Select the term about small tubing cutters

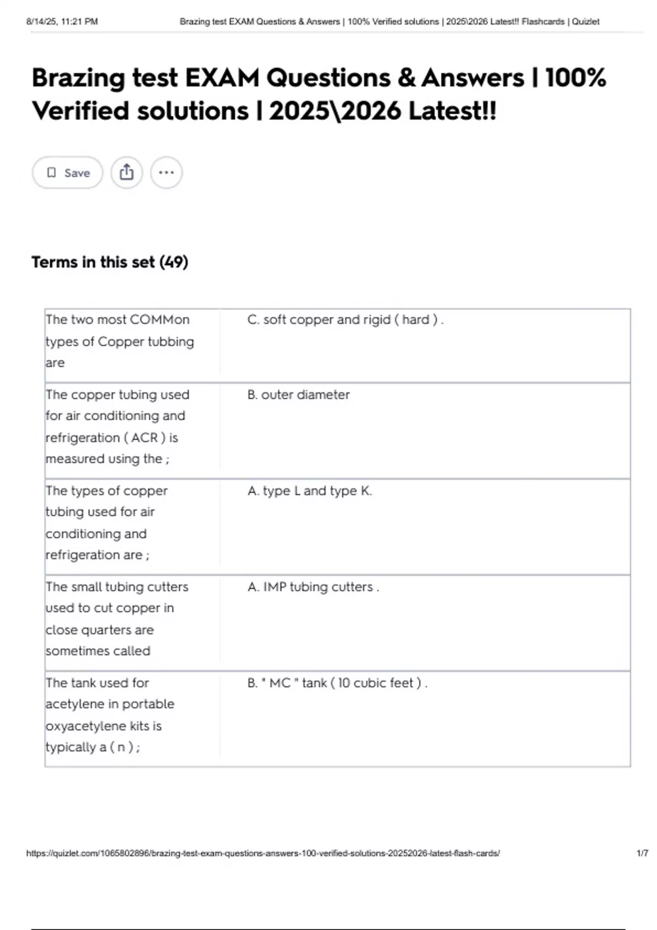click(117, 619)
